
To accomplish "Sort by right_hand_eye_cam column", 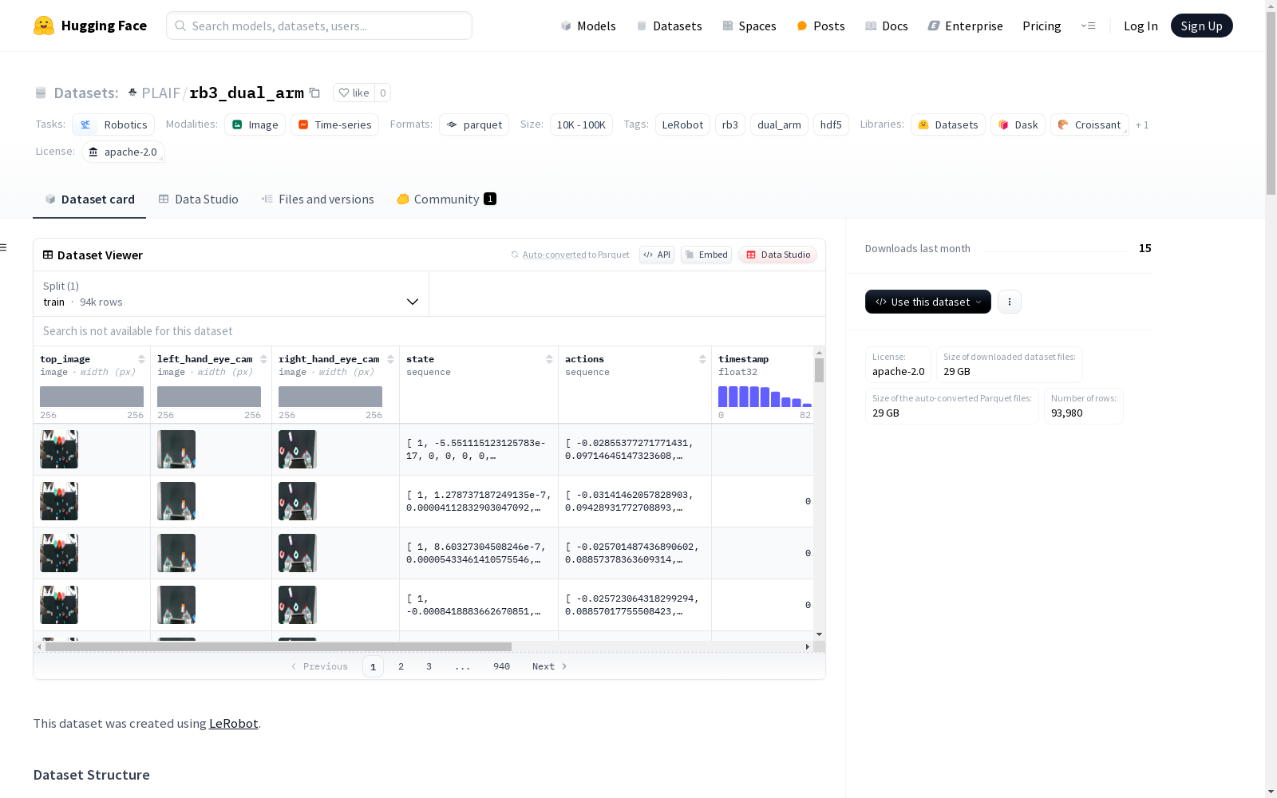I will pos(390,359).
